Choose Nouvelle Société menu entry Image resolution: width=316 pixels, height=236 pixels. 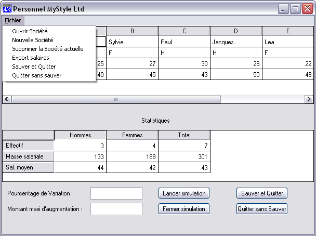32,40
